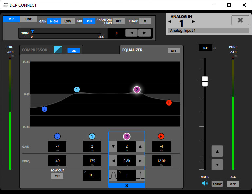Click band 1 Q value 0.5 field
This screenshot has height=194, width=252.
click(x=92, y=175)
